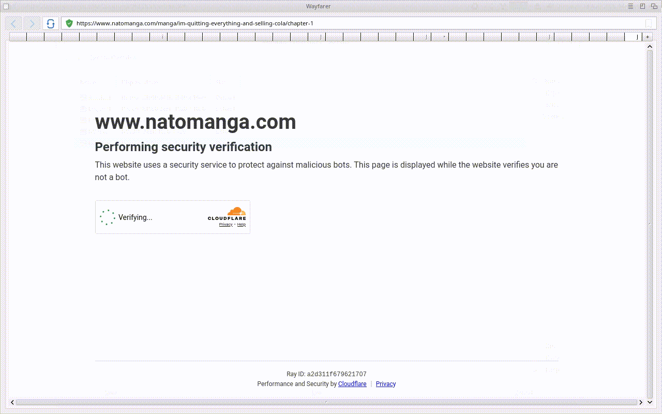Open the window menu icon at title bar left
Image resolution: width=662 pixels, height=414 pixels.
point(6,6)
